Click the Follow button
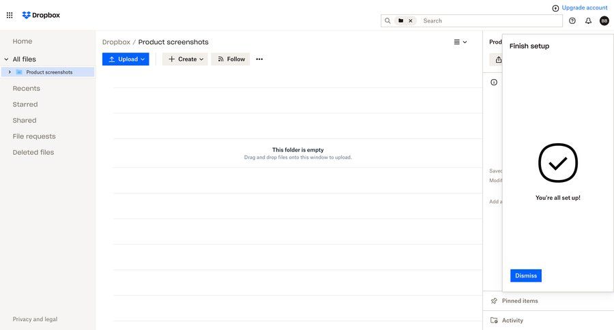614x330 pixels. tap(231, 59)
